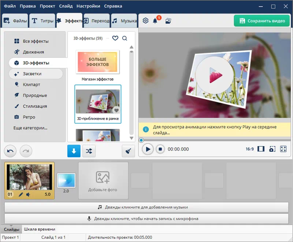Show favorite effects heart icon

click(x=115, y=38)
